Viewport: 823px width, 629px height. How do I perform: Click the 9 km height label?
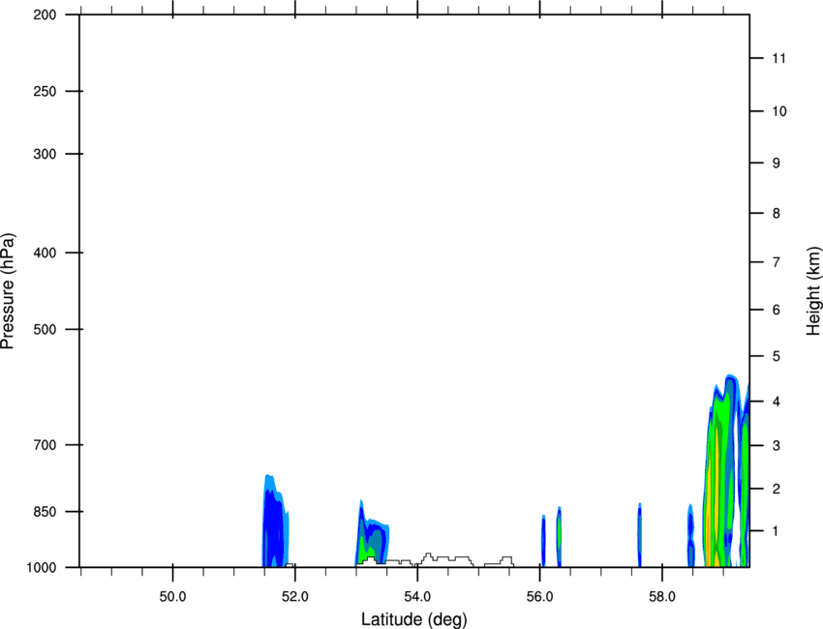click(776, 164)
